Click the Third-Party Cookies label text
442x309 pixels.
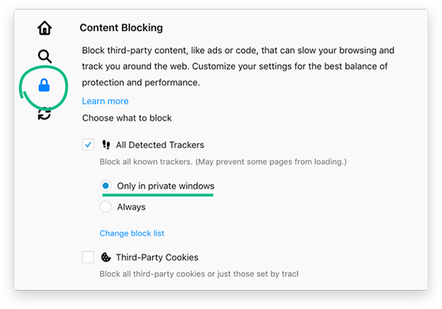tap(157, 257)
